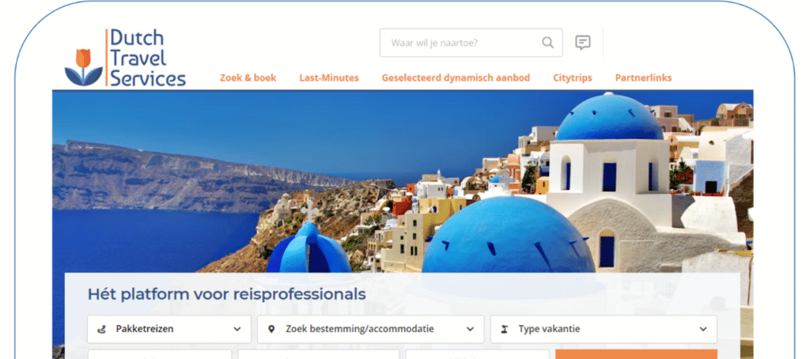Open Zoek bestemming/accommodatie dropdown
Screen dimensions: 810x359
(x=370, y=329)
